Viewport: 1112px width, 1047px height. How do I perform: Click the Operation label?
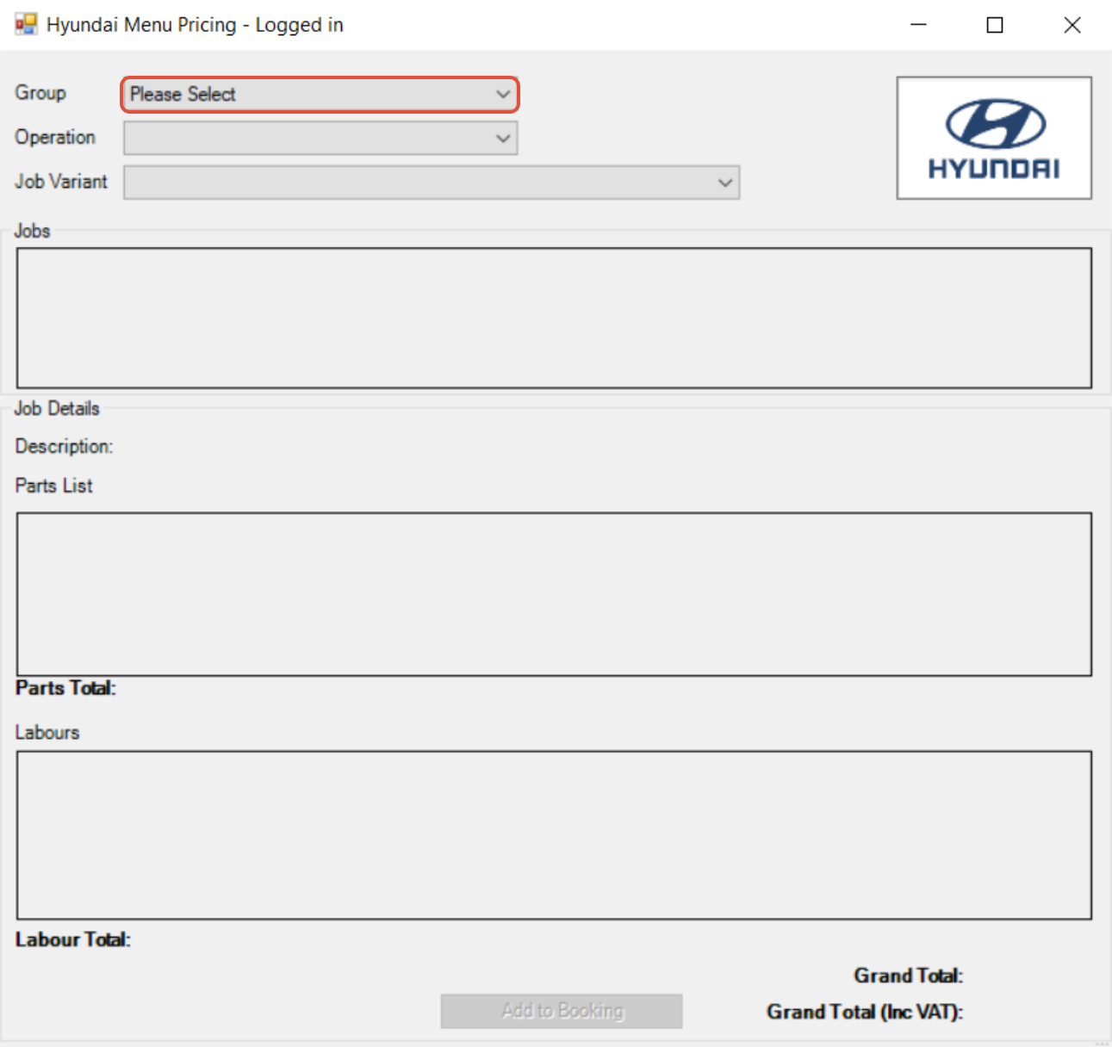point(55,138)
